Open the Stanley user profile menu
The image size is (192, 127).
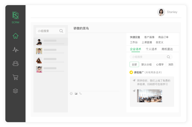167,12
